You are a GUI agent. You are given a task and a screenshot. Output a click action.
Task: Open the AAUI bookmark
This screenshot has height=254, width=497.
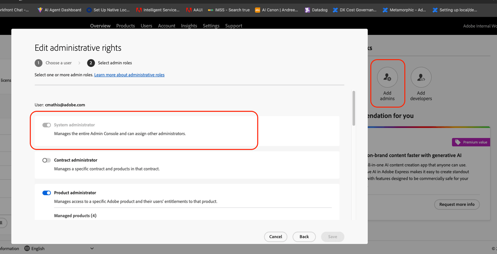click(194, 10)
